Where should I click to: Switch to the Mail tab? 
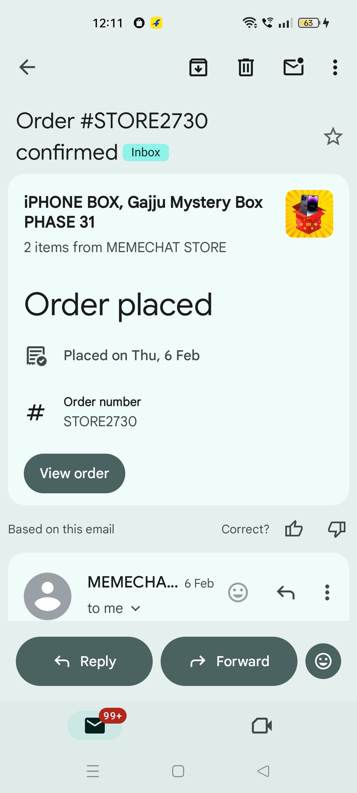click(x=95, y=725)
